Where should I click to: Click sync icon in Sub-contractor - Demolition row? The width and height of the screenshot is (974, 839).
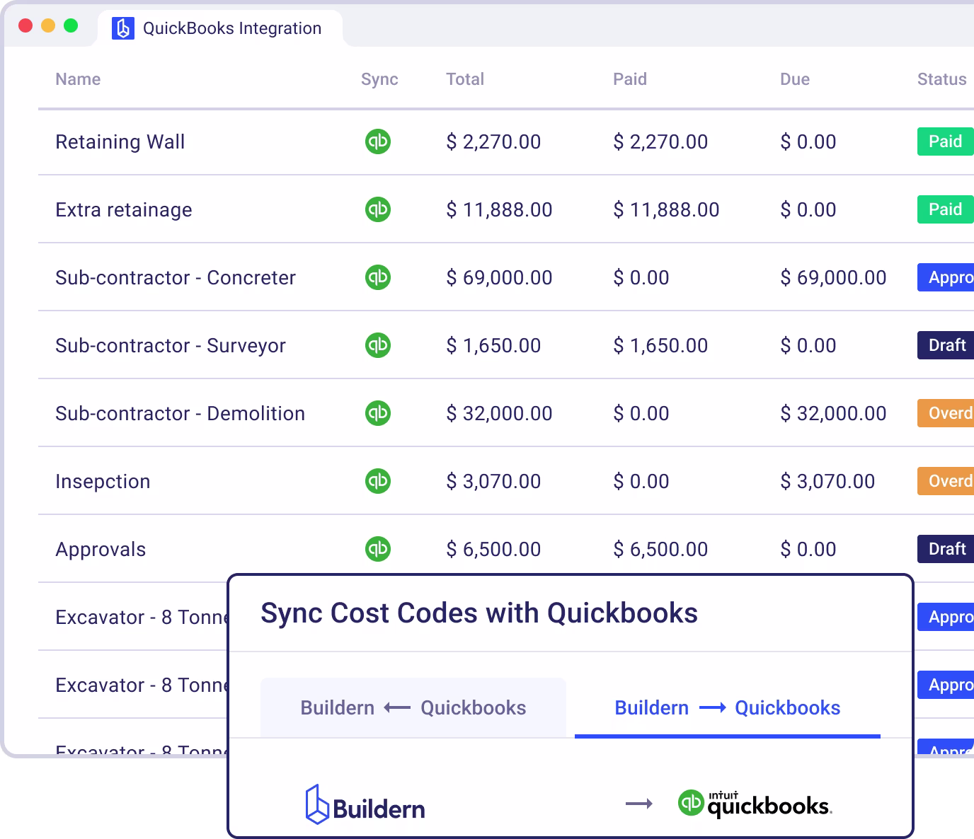coord(378,413)
